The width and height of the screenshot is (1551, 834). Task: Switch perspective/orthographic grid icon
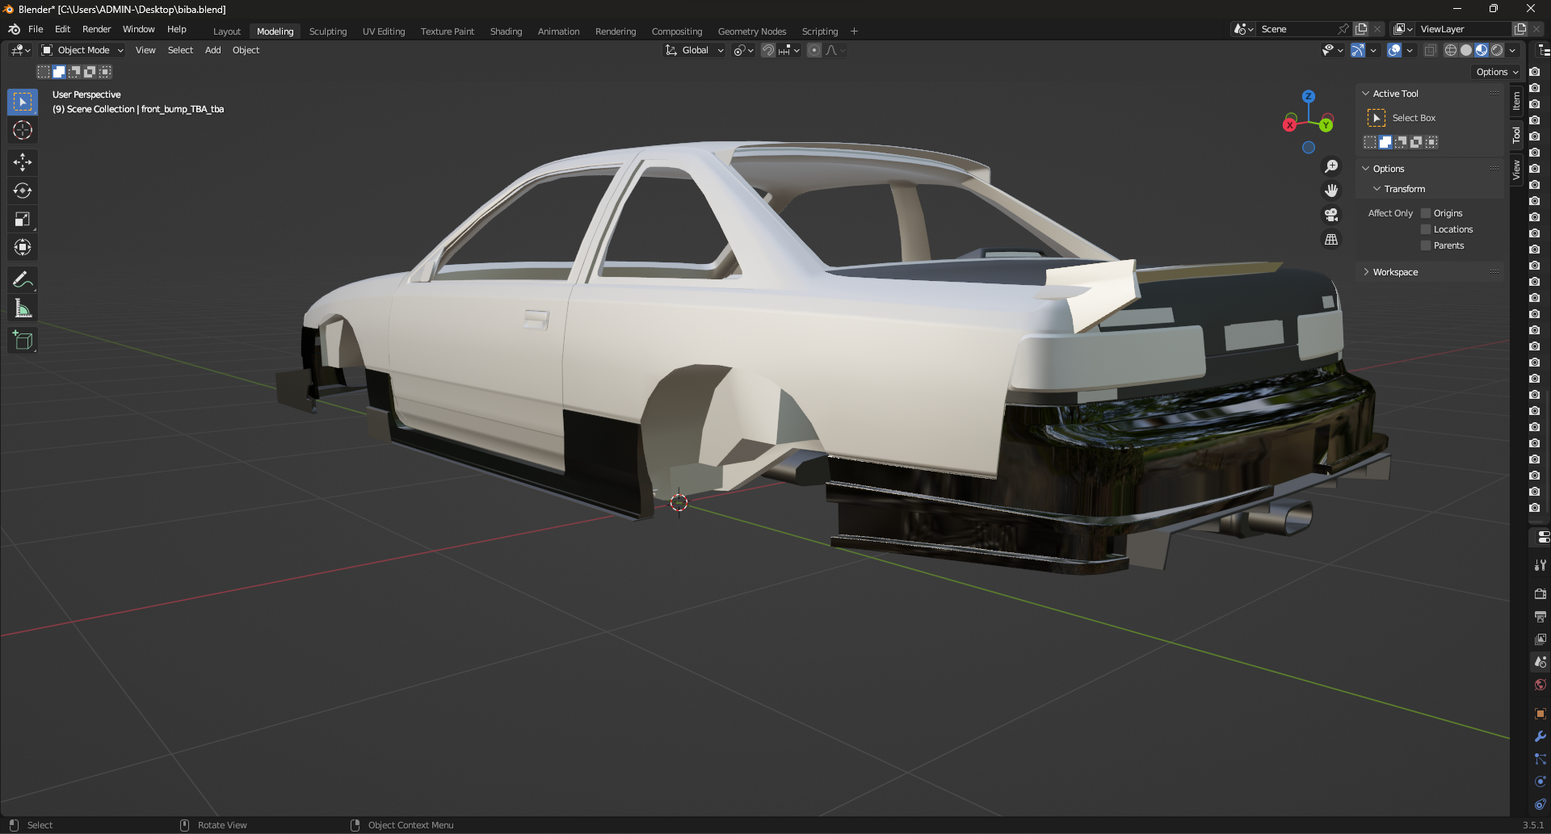1331,240
